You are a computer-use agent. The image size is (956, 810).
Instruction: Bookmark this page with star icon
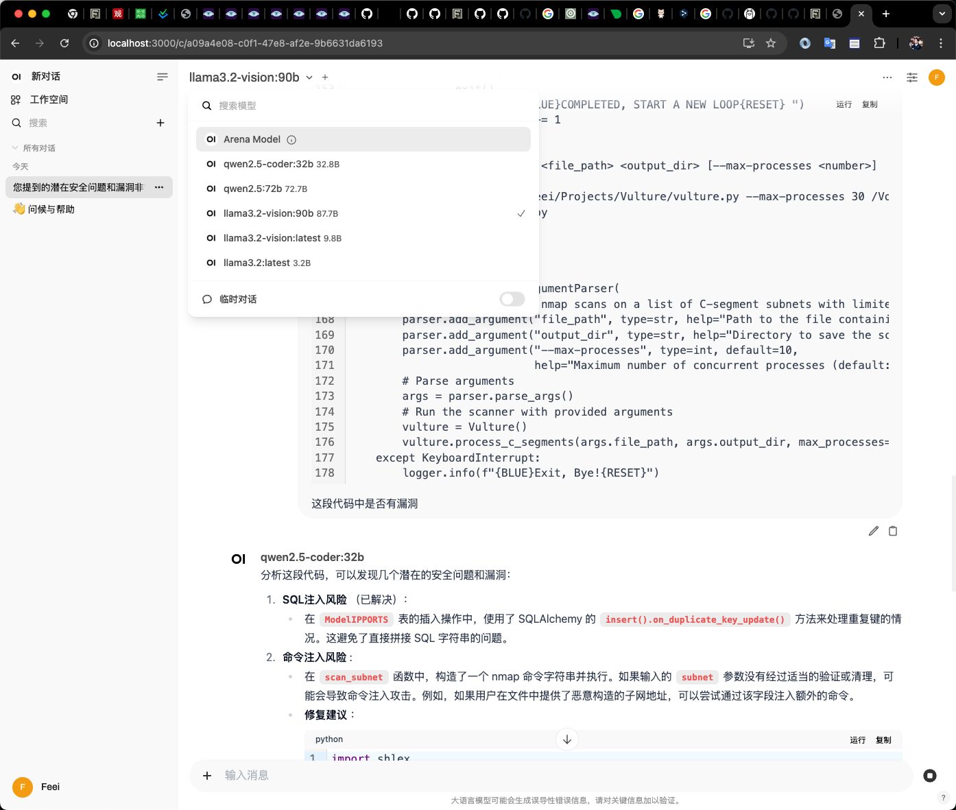pos(771,43)
